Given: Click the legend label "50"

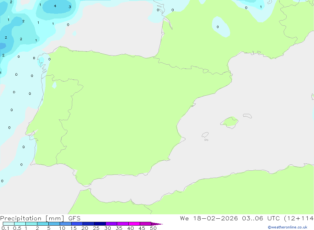Looking at the screenshot, I should pos(154,228).
